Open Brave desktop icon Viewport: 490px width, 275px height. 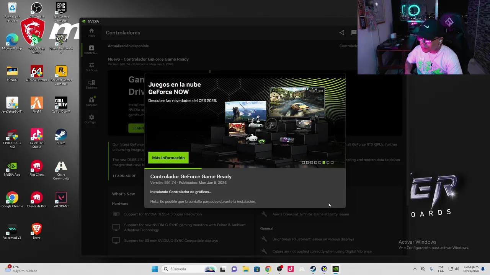(37, 231)
